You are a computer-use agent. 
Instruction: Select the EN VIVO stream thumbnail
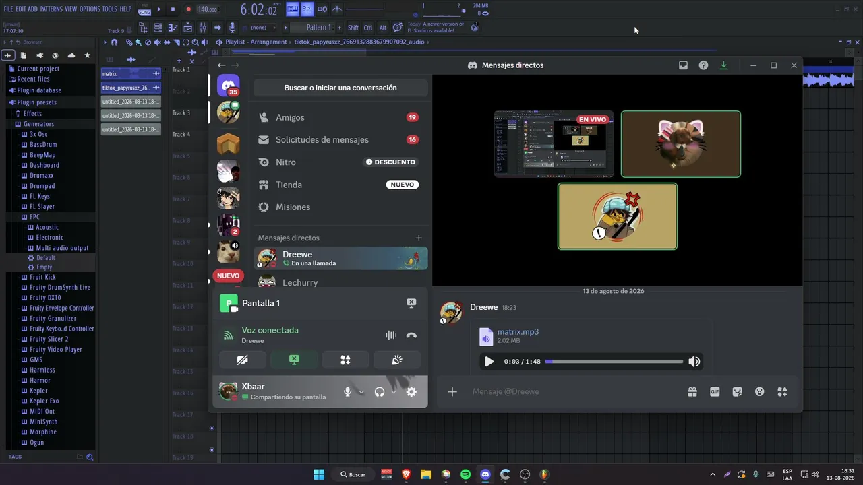click(x=554, y=144)
